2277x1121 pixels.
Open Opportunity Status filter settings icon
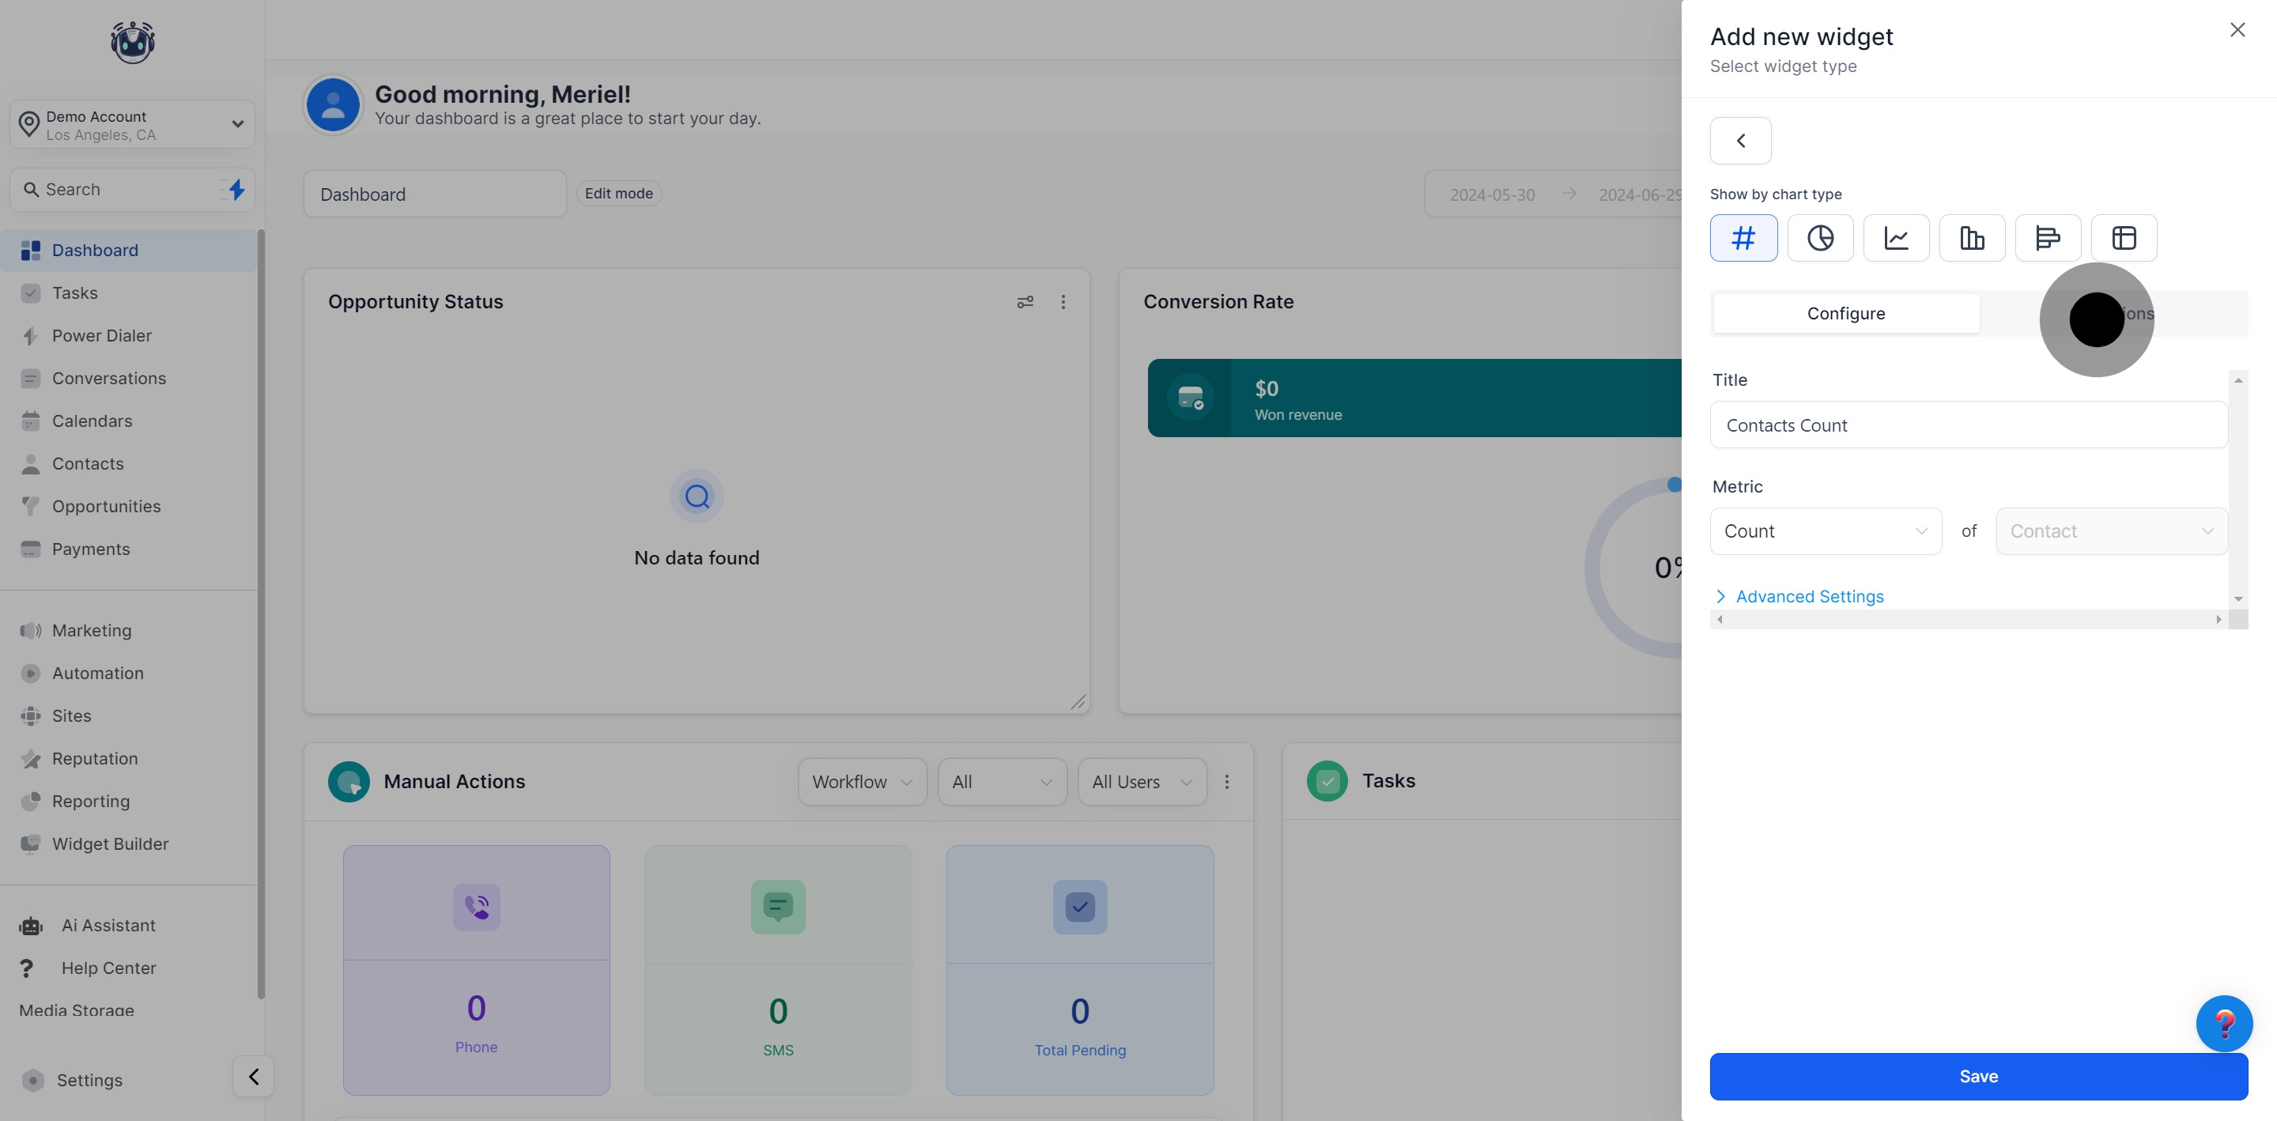pos(1025,302)
